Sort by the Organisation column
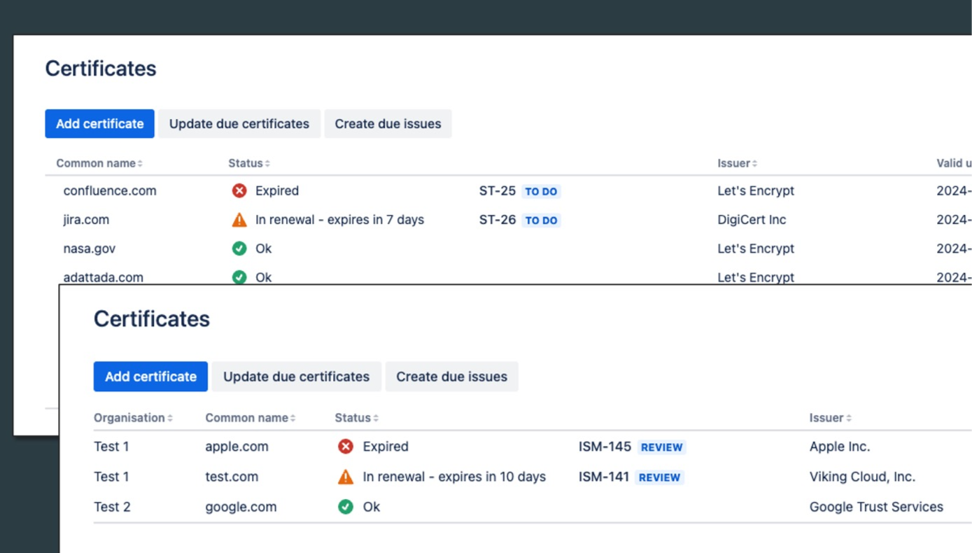The height and width of the screenshot is (553, 972). click(132, 417)
